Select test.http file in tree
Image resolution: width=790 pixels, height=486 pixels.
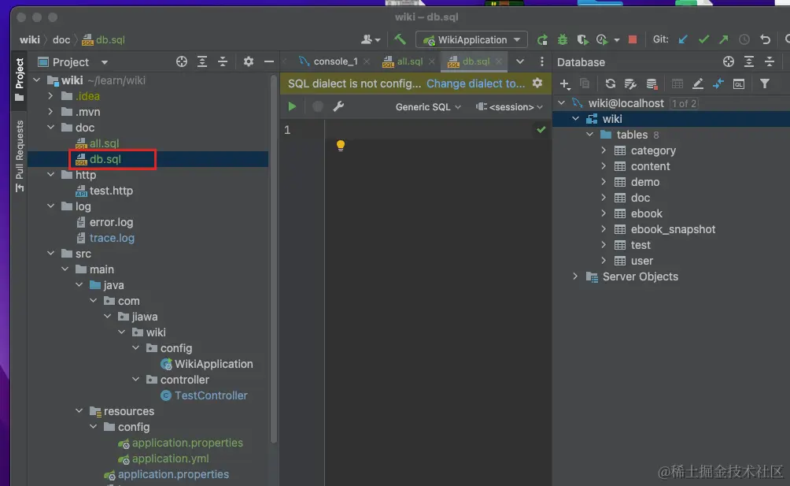pos(111,191)
